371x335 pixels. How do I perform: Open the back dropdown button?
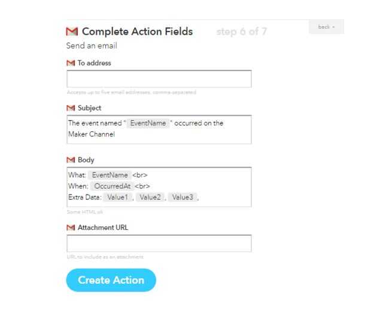(x=326, y=27)
